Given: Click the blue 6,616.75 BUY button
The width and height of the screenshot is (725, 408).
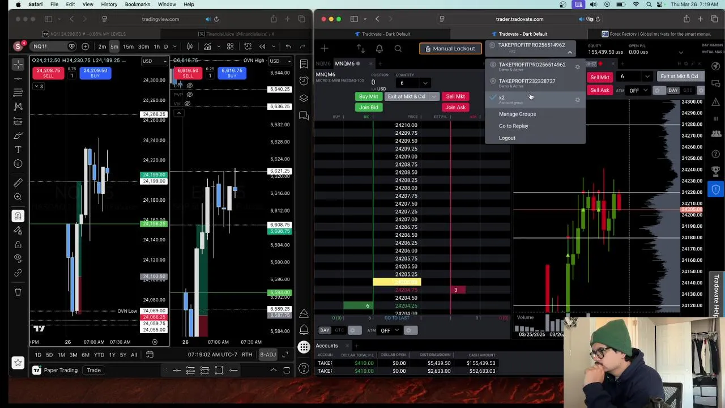Looking at the screenshot, I should [x=231, y=73].
